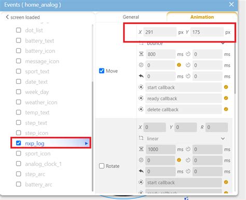Viewport: 246px width, 200px height.
Task: Click the Rotate path curve icon
Action: [x=141, y=138]
